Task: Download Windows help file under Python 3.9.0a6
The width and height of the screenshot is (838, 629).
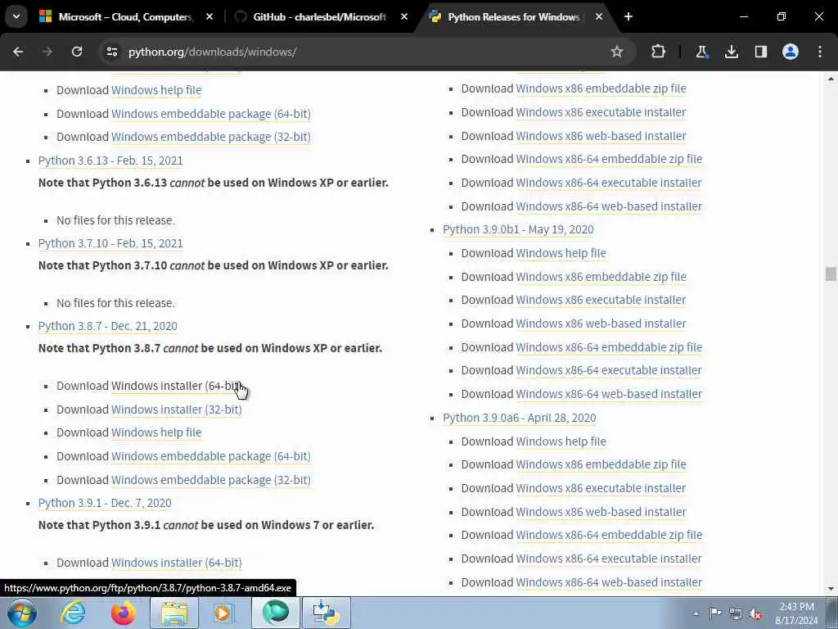Action: (x=561, y=441)
